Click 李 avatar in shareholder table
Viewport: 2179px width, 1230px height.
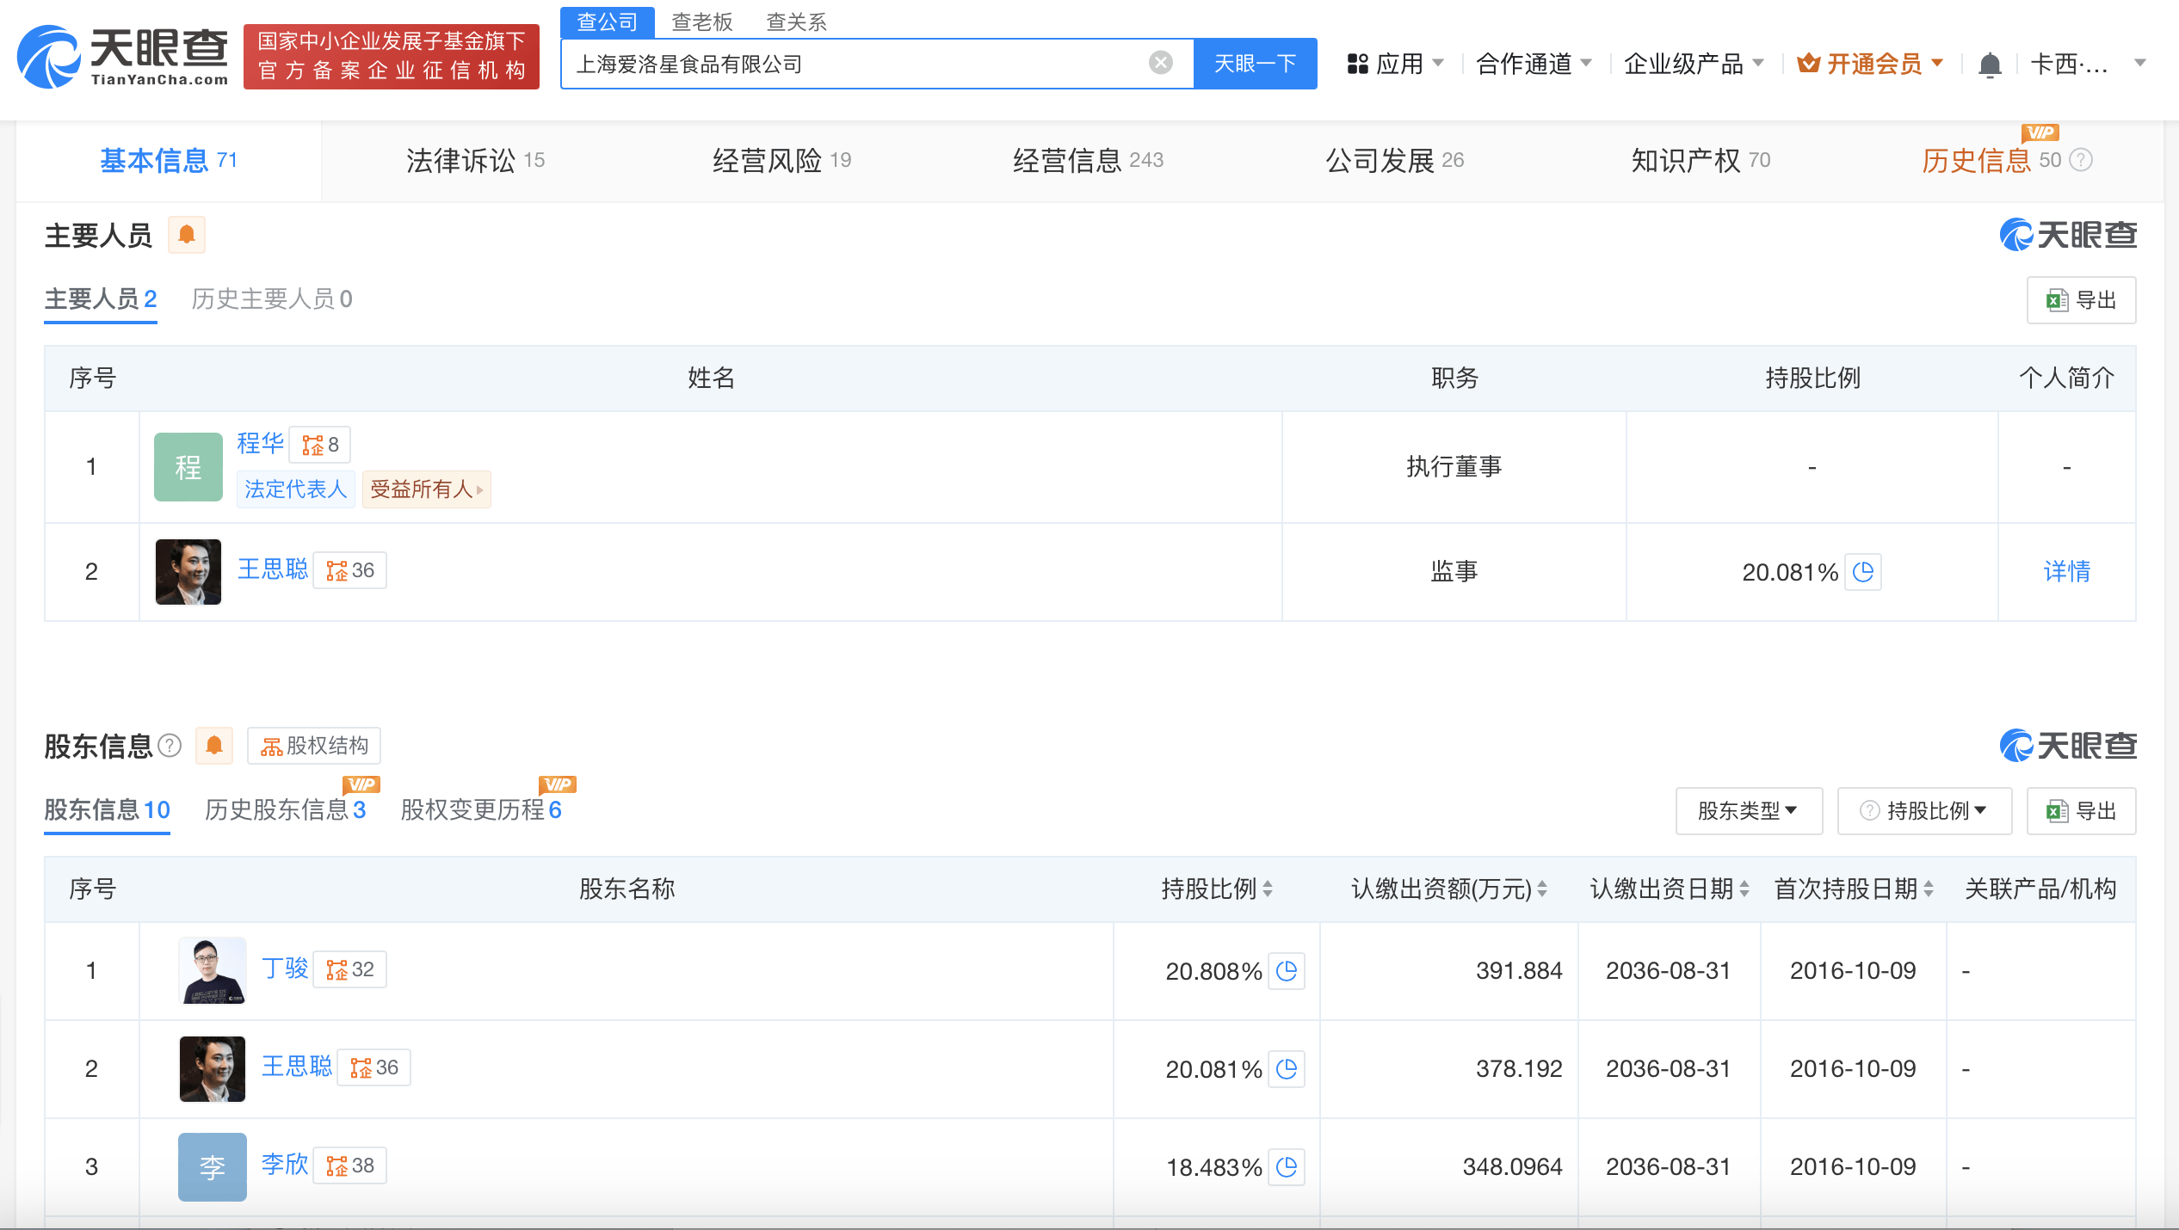[213, 1167]
